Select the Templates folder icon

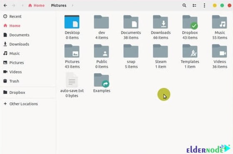[x=190, y=51]
